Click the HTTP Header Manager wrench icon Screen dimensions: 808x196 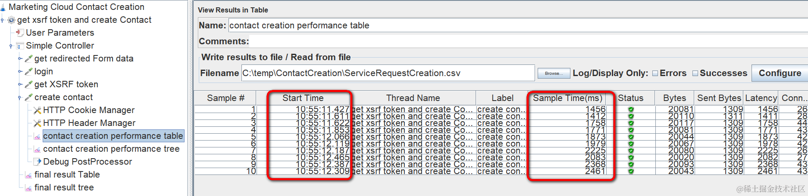point(38,123)
